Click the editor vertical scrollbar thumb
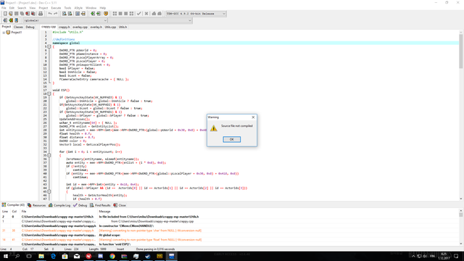 pyautogui.click(x=461, y=51)
